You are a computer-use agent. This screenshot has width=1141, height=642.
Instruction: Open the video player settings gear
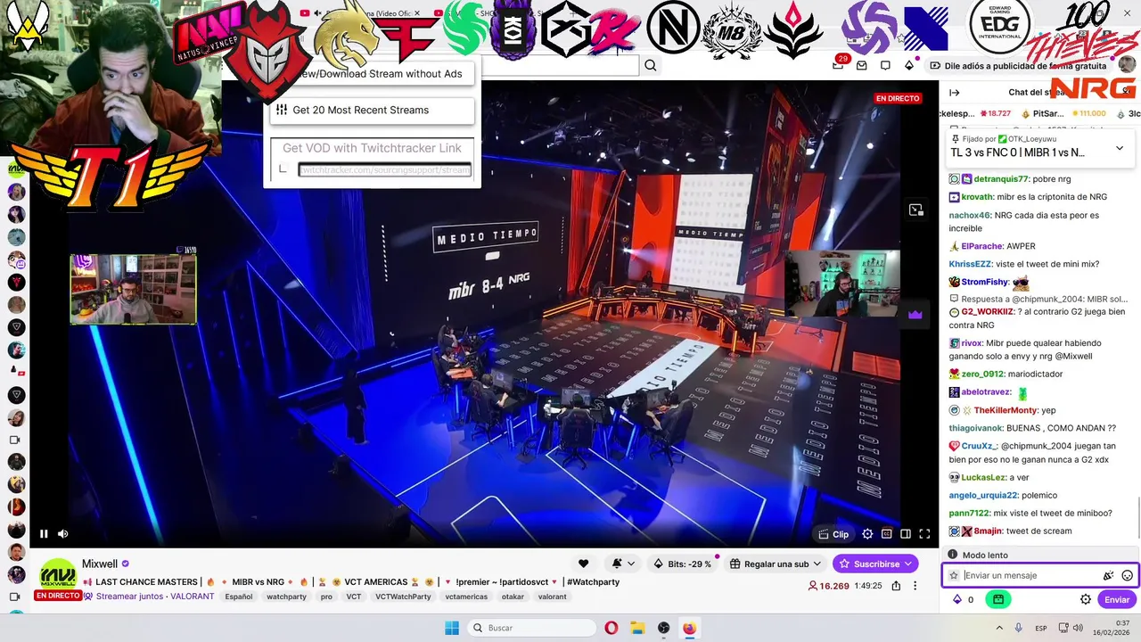pyautogui.click(x=867, y=534)
